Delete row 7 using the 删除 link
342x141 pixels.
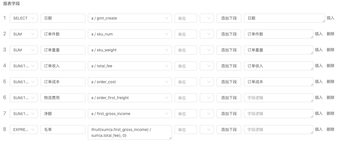[331, 113]
